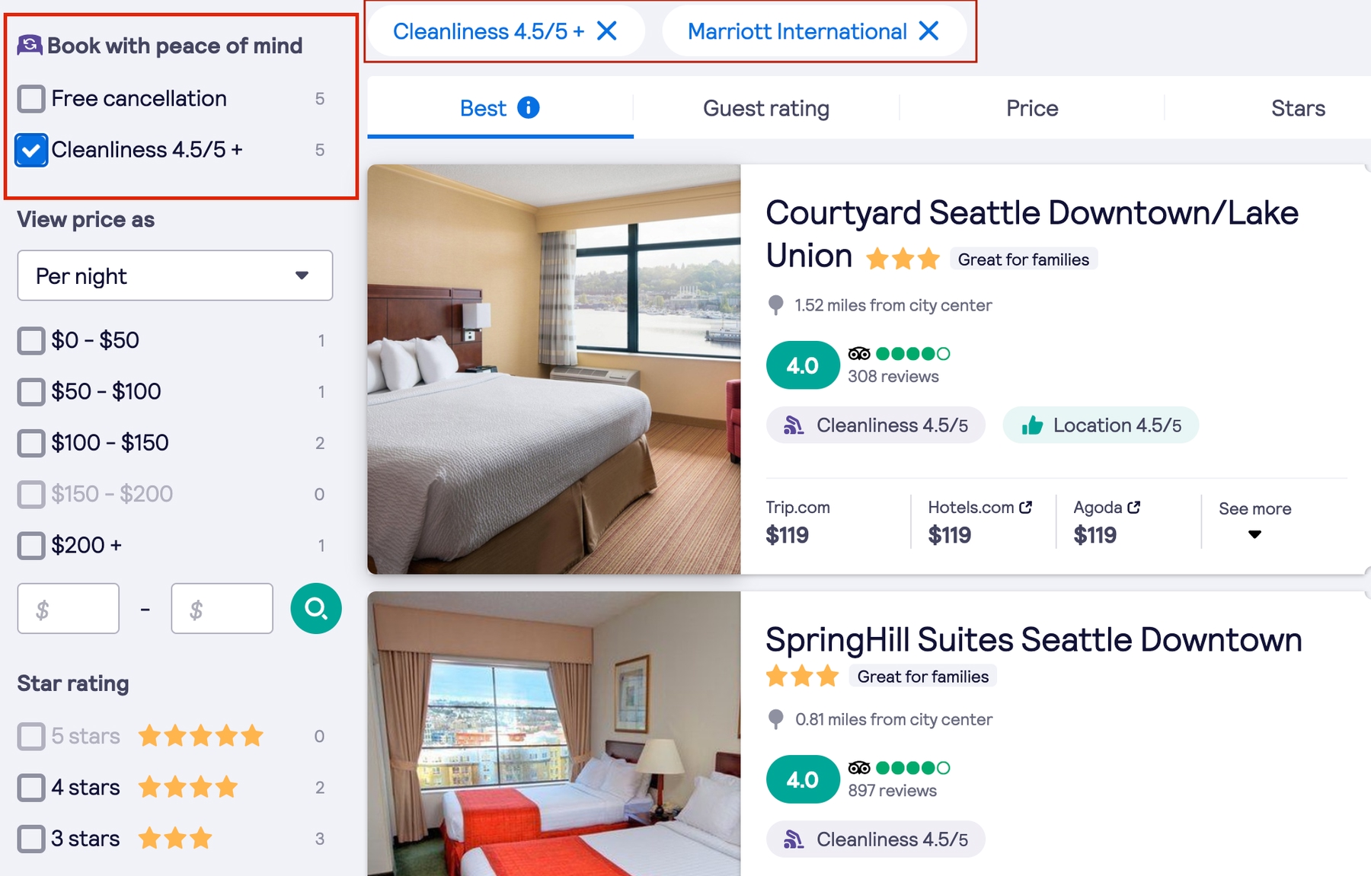Click the info icon next to Best
Image resolution: width=1371 pixels, height=876 pixels.
[528, 108]
